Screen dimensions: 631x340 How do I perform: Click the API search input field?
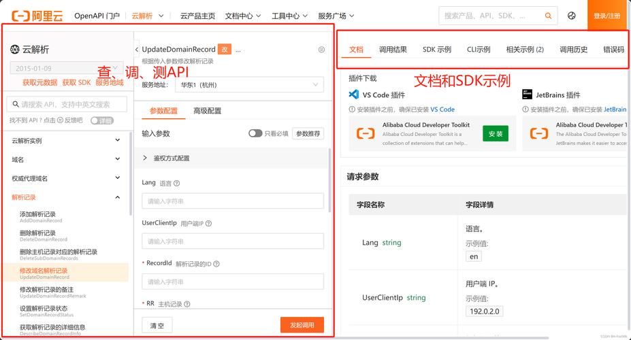tap(67, 104)
